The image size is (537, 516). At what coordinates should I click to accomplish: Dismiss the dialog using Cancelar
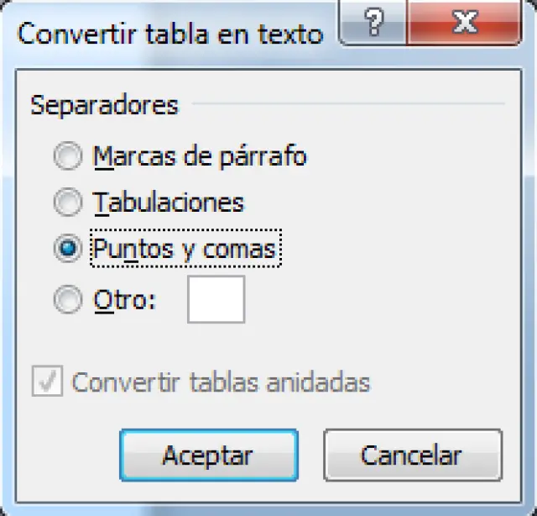point(412,455)
